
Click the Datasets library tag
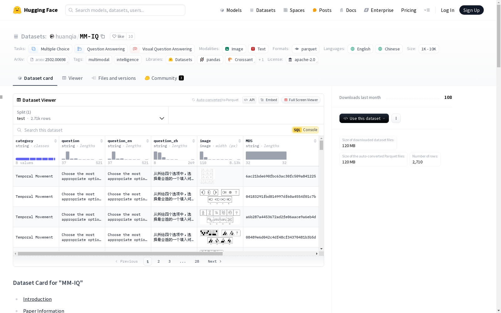click(x=180, y=59)
